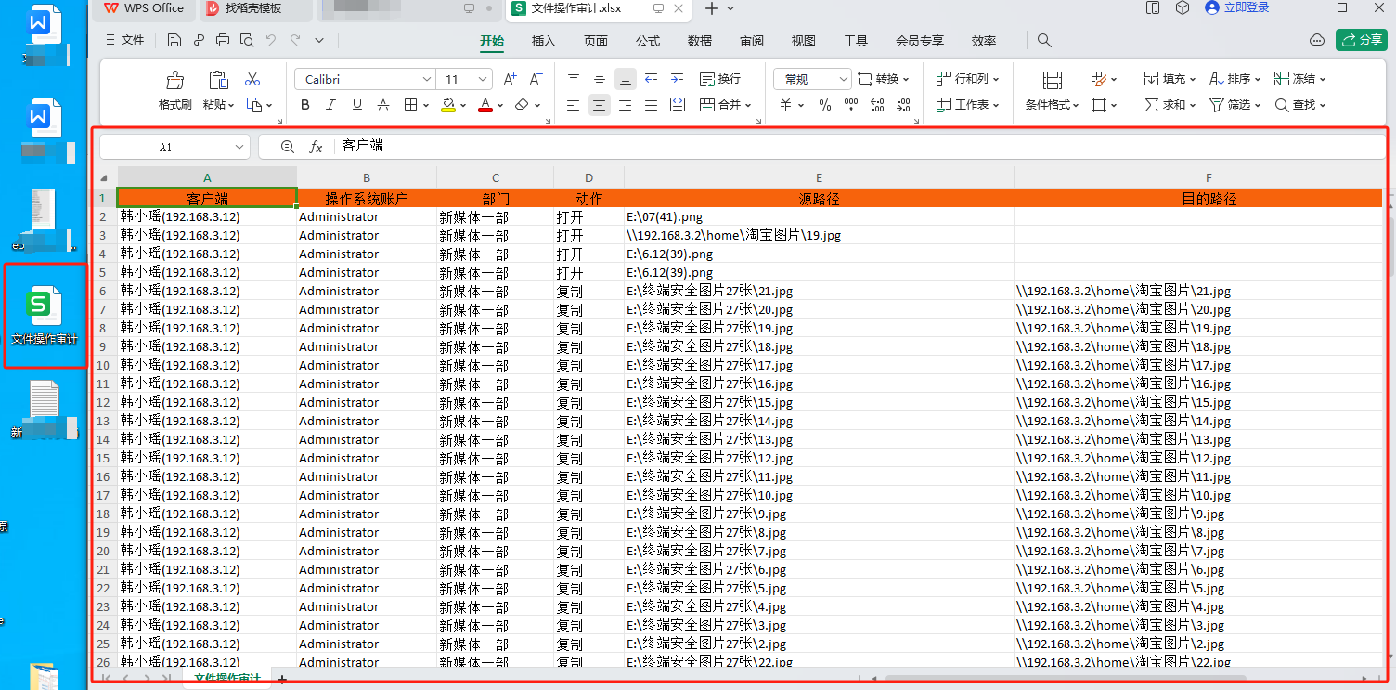Apply red font color
The image size is (1396, 690).
[485, 105]
